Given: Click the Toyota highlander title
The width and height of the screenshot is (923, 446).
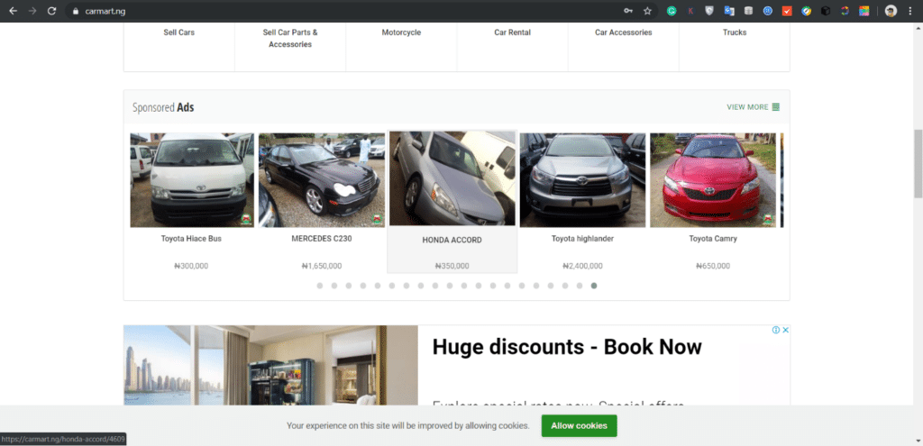Looking at the screenshot, I should (583, 239).
